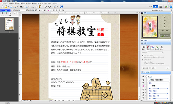The height and width of the screenshot is (104, 173).
Task: Click the new document icon
Action: (2, 7)
